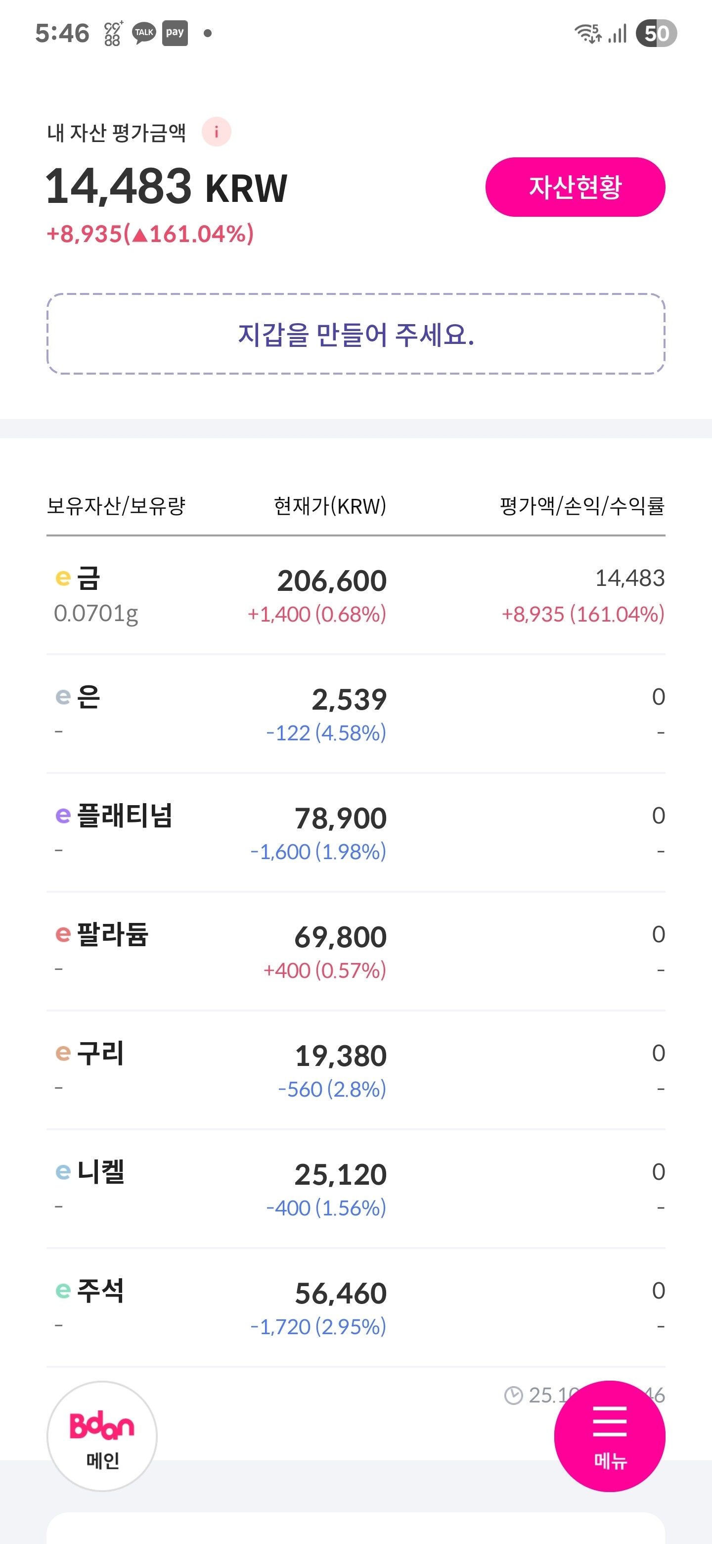Open the 자산현황 asset status button
This screenshot has height=1544, width=712.
pos(575,187)
